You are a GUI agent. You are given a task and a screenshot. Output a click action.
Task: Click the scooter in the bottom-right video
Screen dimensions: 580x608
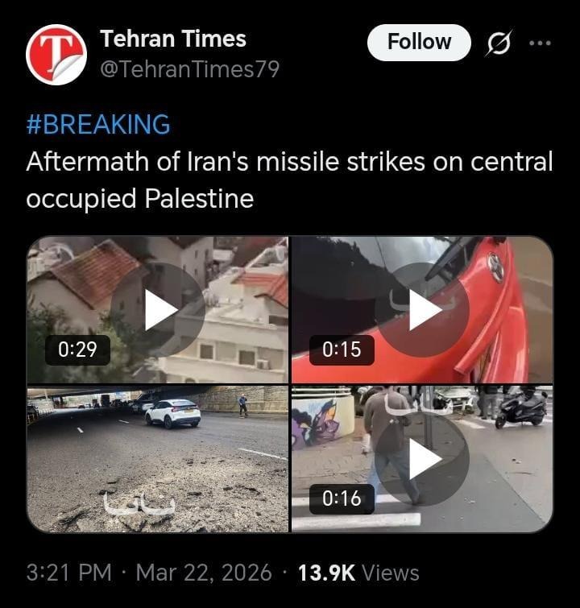(521, 407)
